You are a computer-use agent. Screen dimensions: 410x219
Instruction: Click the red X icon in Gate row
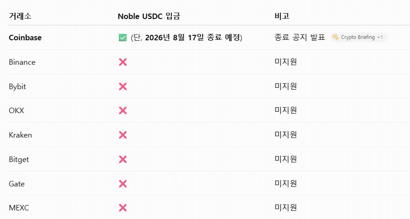tap(122, 184)
